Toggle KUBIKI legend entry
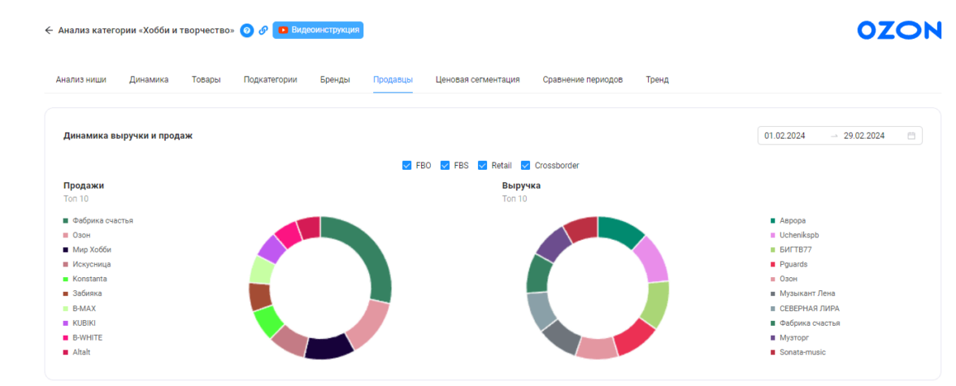956x386 pixels. 80,323
